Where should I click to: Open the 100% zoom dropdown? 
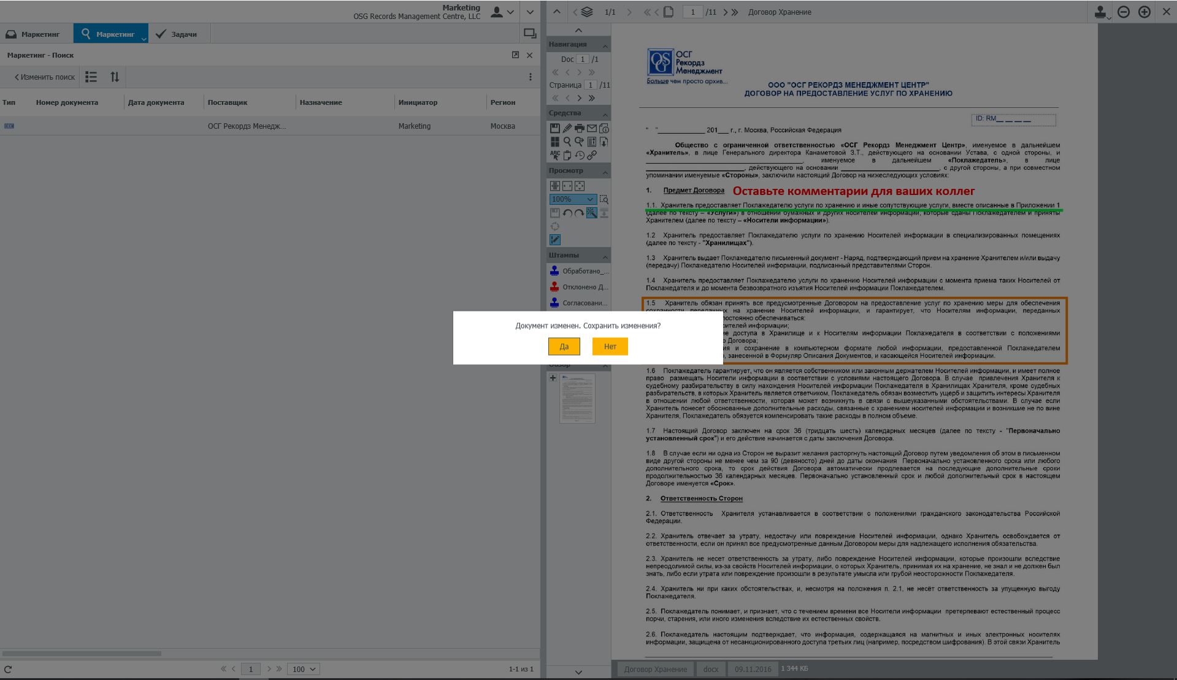[572, 199]
